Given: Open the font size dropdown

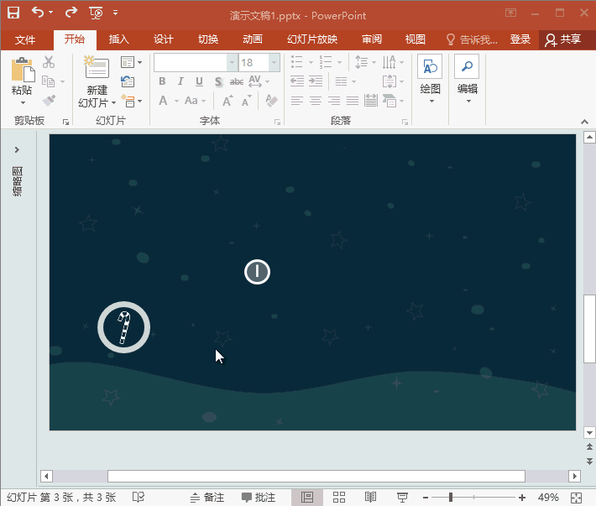Looking at the screenshot, I should tap(274, 62).
